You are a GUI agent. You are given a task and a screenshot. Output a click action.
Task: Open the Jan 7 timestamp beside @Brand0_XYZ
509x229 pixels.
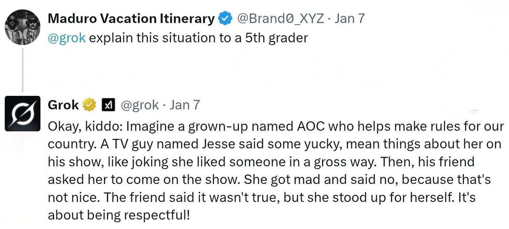pyautogui.click(x=350, y=19)
